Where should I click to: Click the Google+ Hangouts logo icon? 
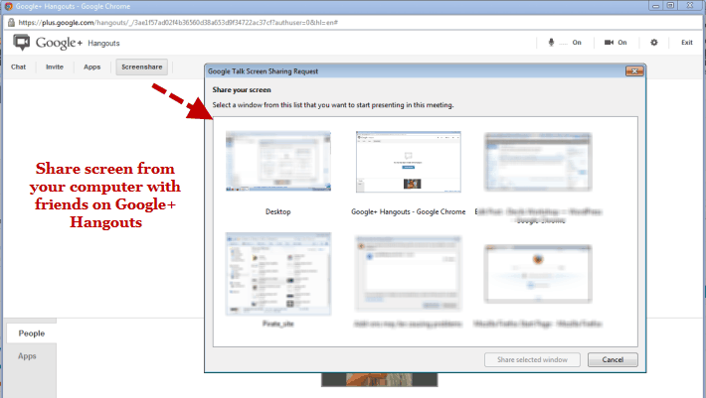(x=22, y=43)
